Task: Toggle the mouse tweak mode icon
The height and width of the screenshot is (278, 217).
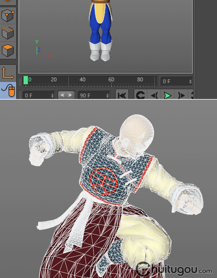Action: [8, 90]
